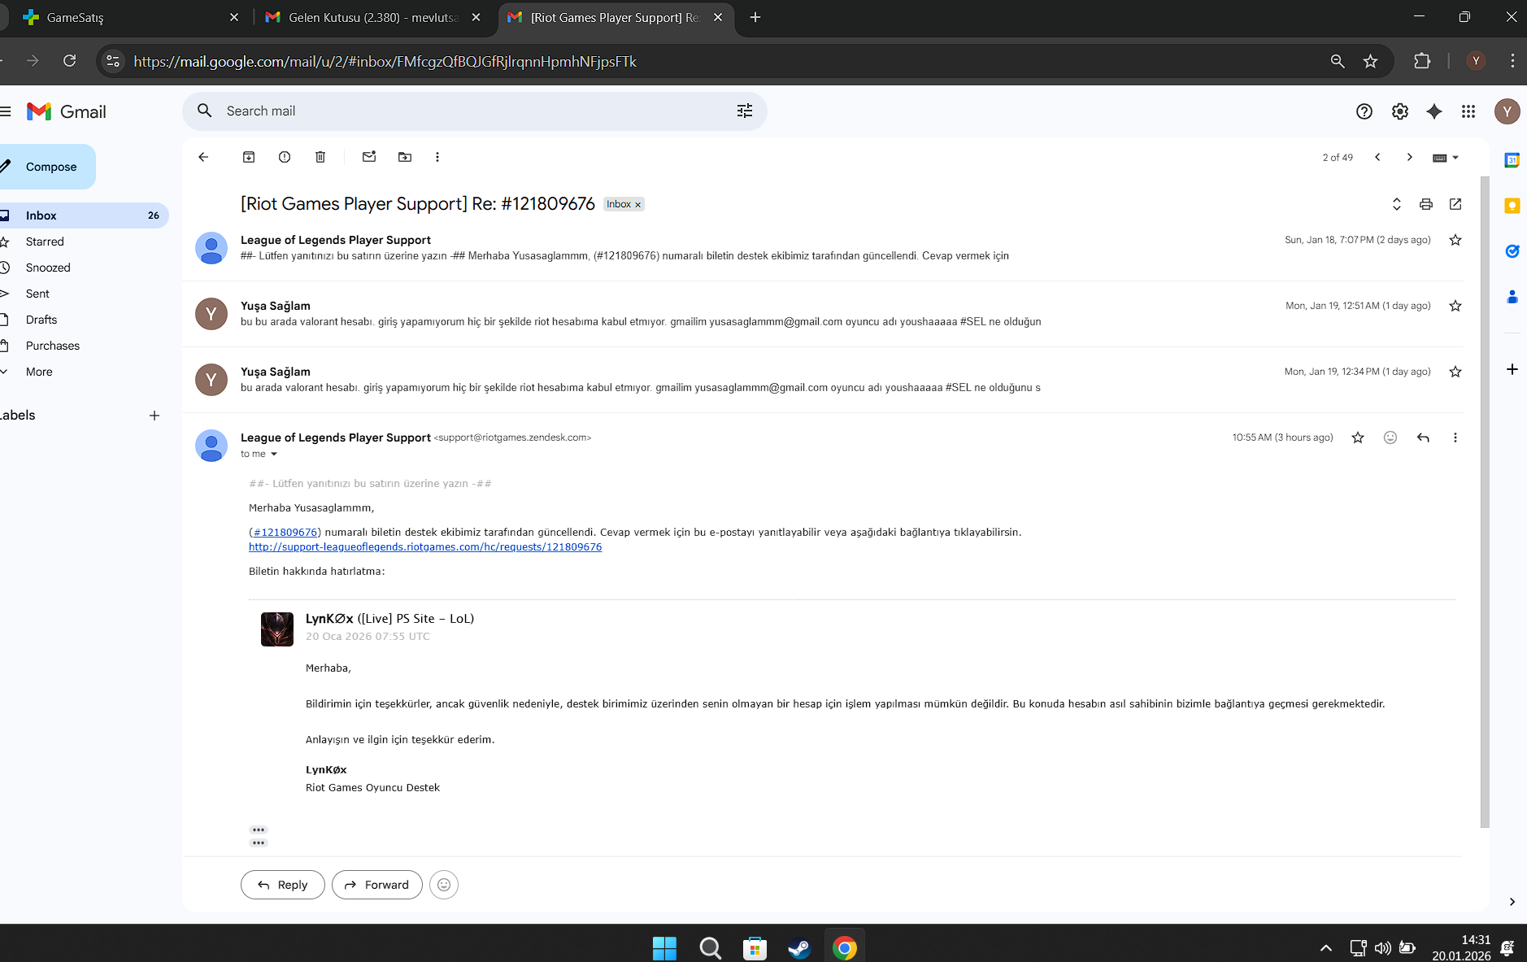Go back to inbox with arrow icon

coord(203,157)
